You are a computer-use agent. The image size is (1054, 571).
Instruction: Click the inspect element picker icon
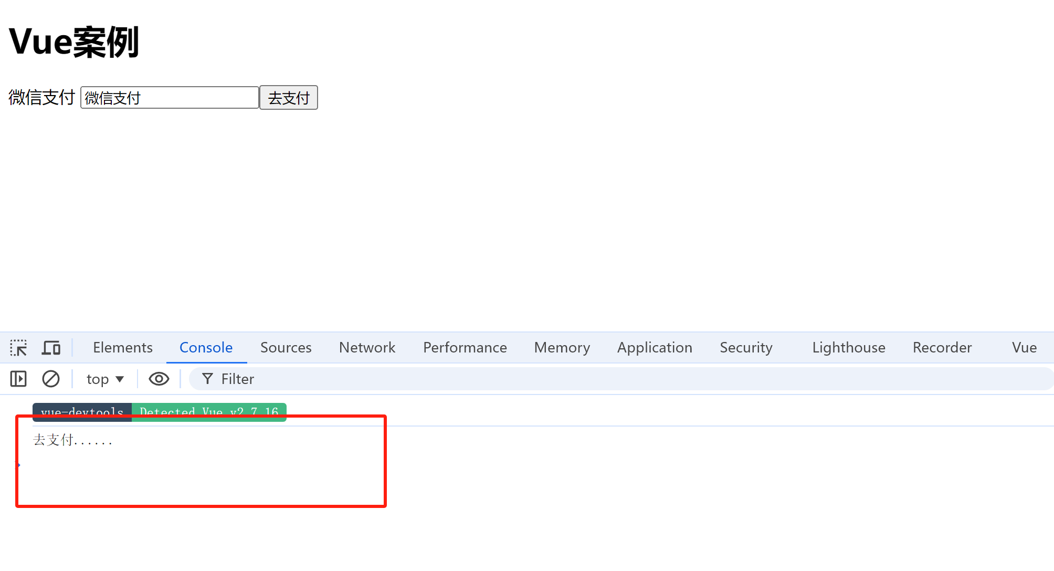(x=18, y=348)
